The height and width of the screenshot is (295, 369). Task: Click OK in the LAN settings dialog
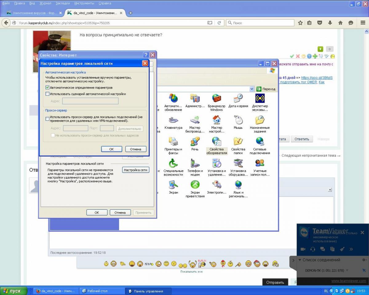pos(111,149)
